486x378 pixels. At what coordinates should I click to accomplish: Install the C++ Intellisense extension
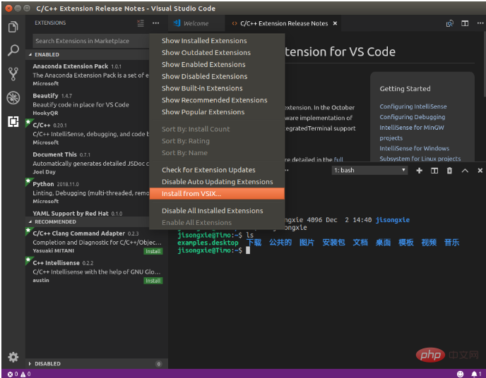click(153, 281)
